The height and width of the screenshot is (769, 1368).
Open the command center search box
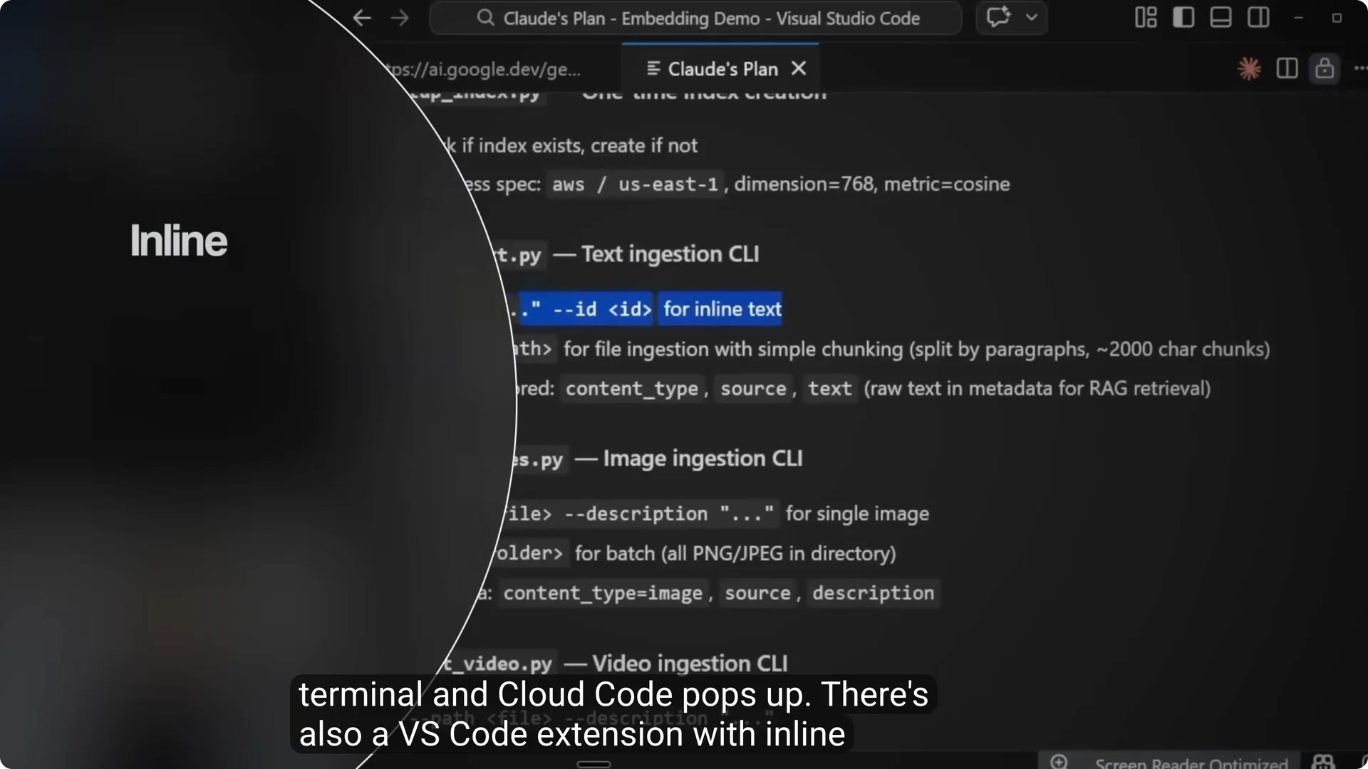695,18
